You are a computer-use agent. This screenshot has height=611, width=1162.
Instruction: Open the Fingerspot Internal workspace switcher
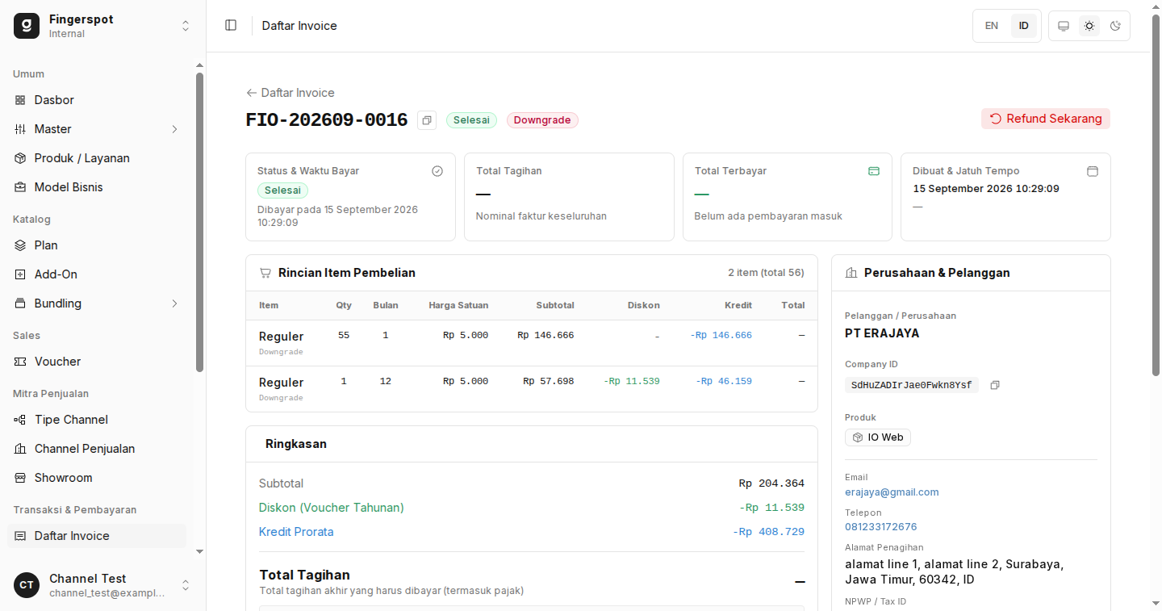click(103, 26)
